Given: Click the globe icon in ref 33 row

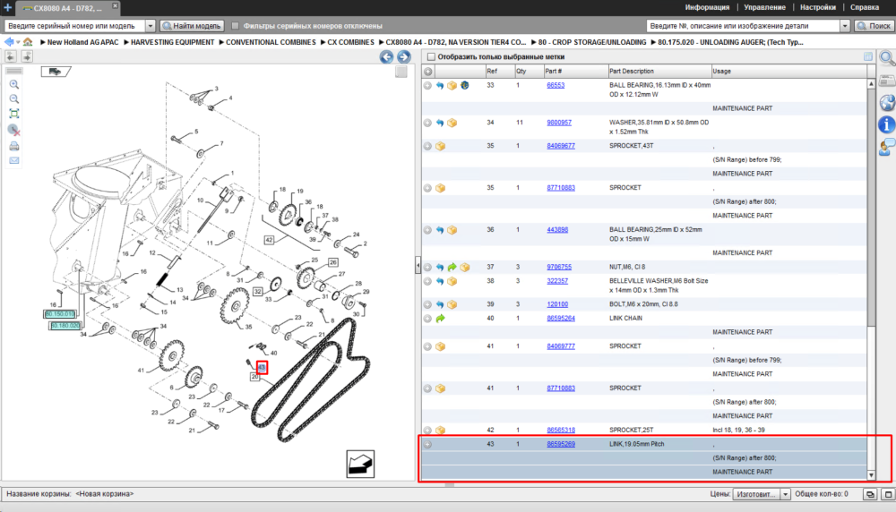Looking at the screenshot, I should click(x=464, y=86).
